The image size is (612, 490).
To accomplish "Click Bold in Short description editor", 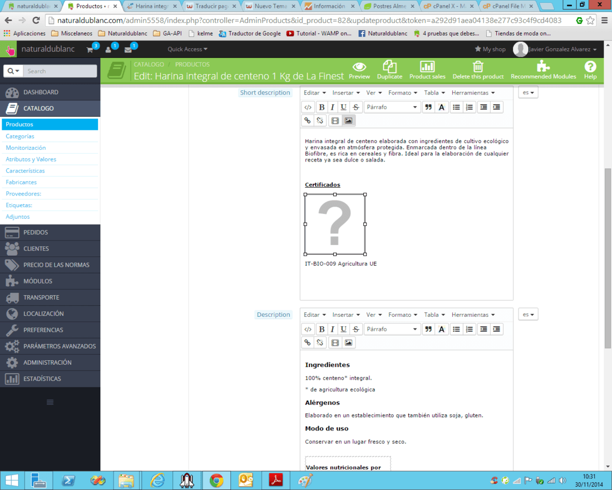I will (x=322, y=107).
